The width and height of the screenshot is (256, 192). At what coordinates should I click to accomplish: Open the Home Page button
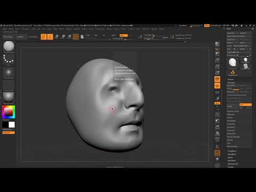pyautogui.click(x=8, y=37)
